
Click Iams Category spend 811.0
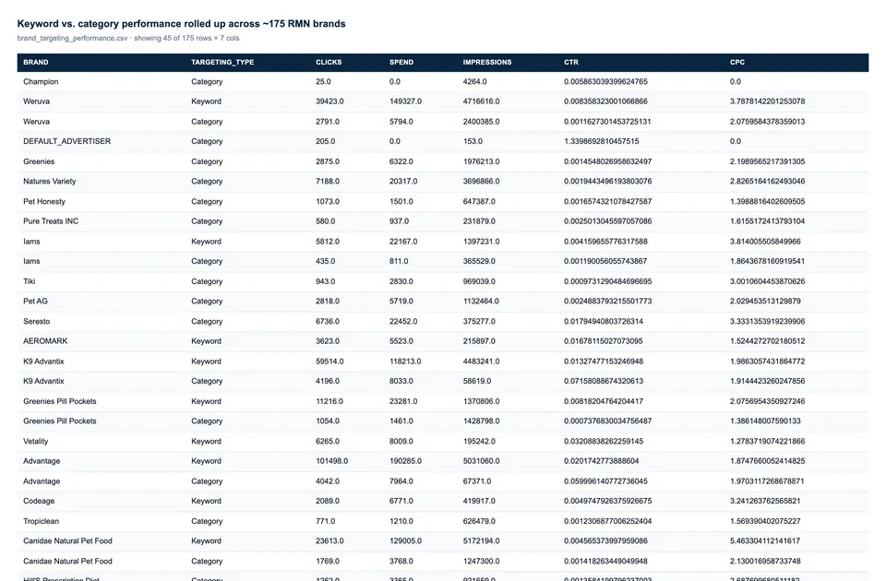399,261
